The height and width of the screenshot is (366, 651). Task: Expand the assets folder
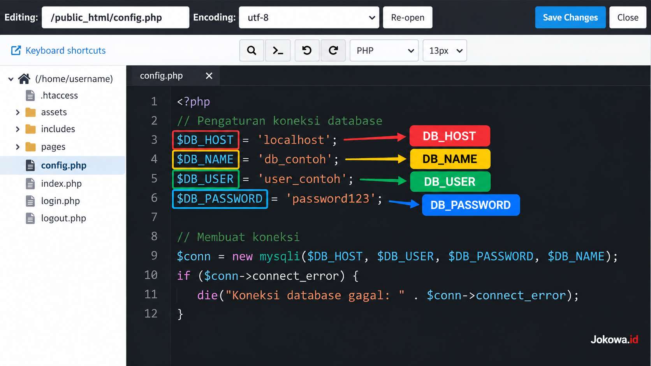click(x=18, y=112)
